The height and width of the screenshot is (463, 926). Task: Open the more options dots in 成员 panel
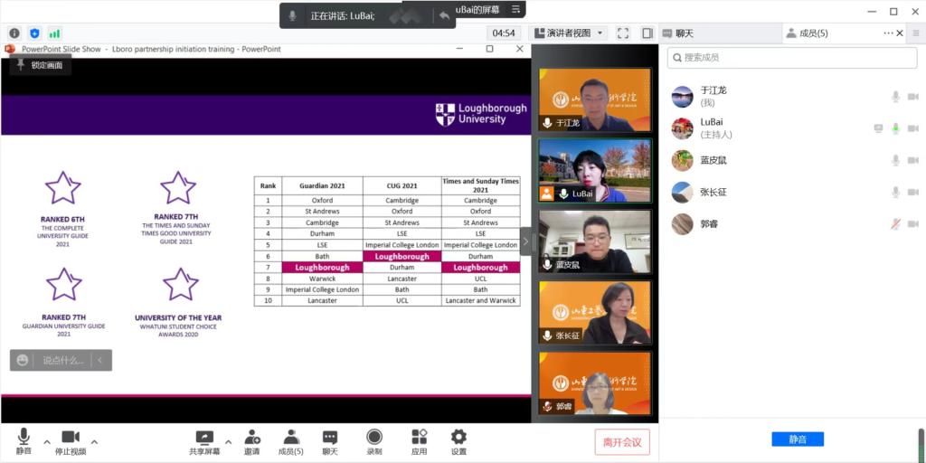[x=888, y=33]
